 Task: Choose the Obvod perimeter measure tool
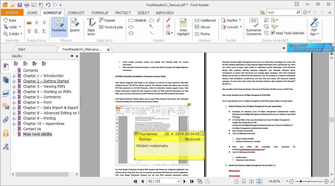coord(202,27)
